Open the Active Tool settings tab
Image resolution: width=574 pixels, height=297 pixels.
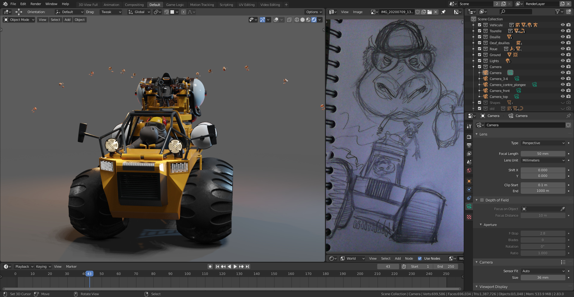469,126
